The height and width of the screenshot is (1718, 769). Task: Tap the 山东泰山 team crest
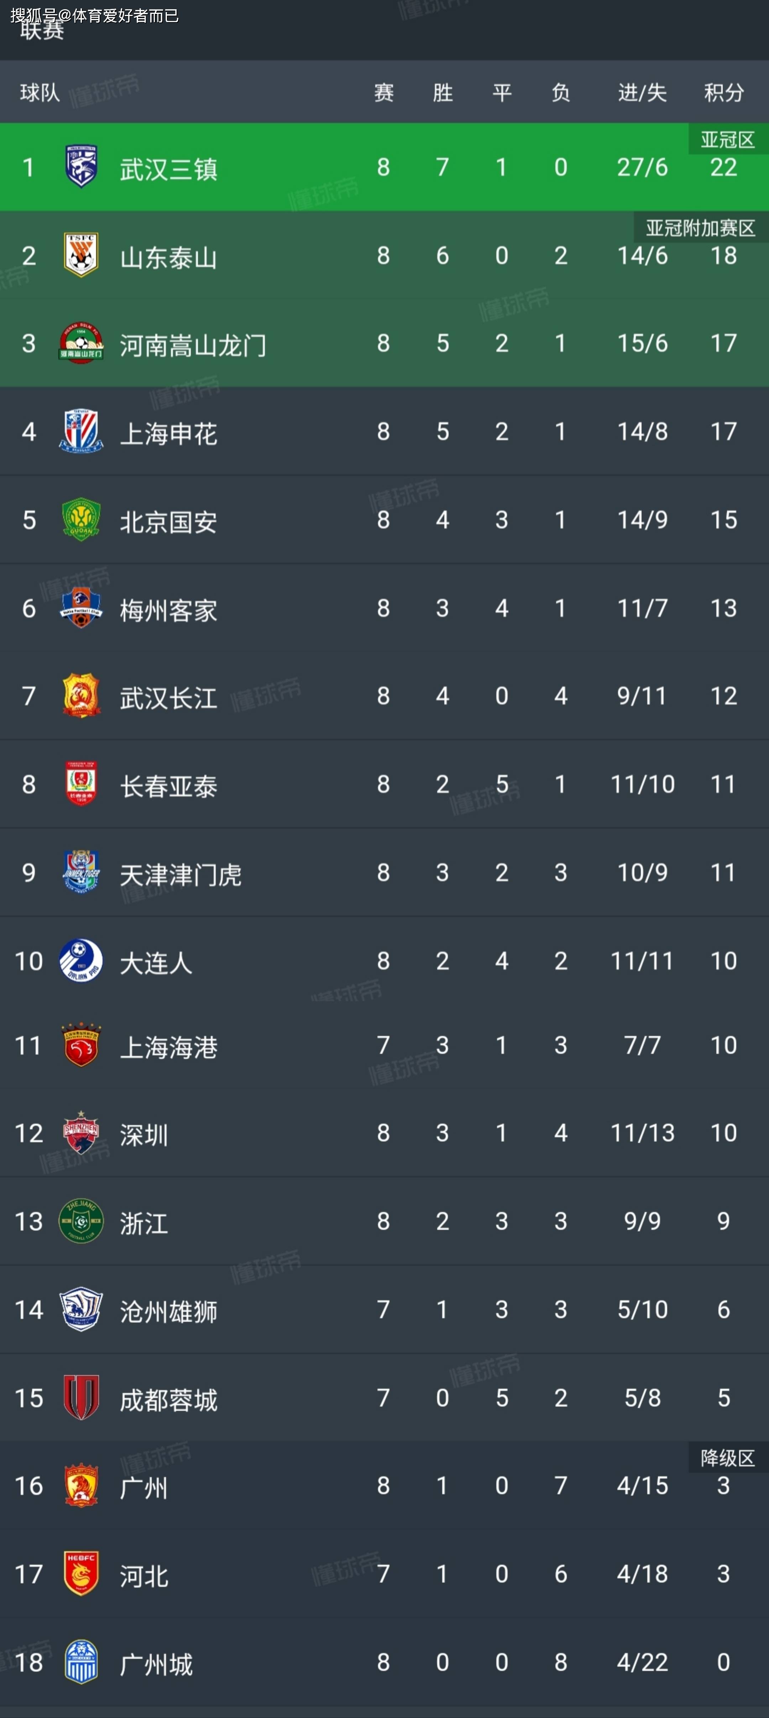81,255
